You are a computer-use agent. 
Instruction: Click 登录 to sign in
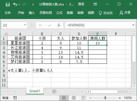click(x=81, y=4)
